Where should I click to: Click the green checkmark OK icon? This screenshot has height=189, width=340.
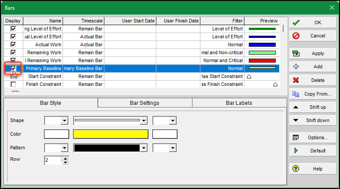pyautogui.click(x=296, y=22)
